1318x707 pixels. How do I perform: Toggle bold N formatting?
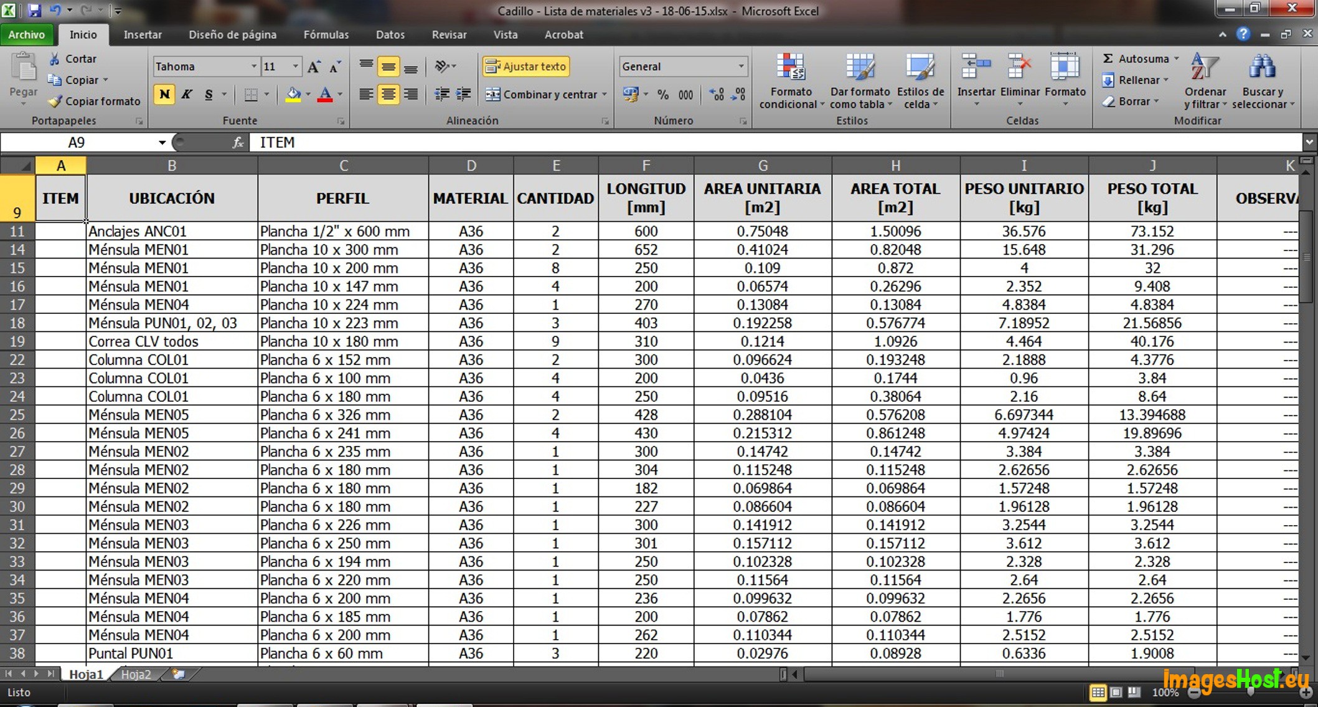coord(164,95)
